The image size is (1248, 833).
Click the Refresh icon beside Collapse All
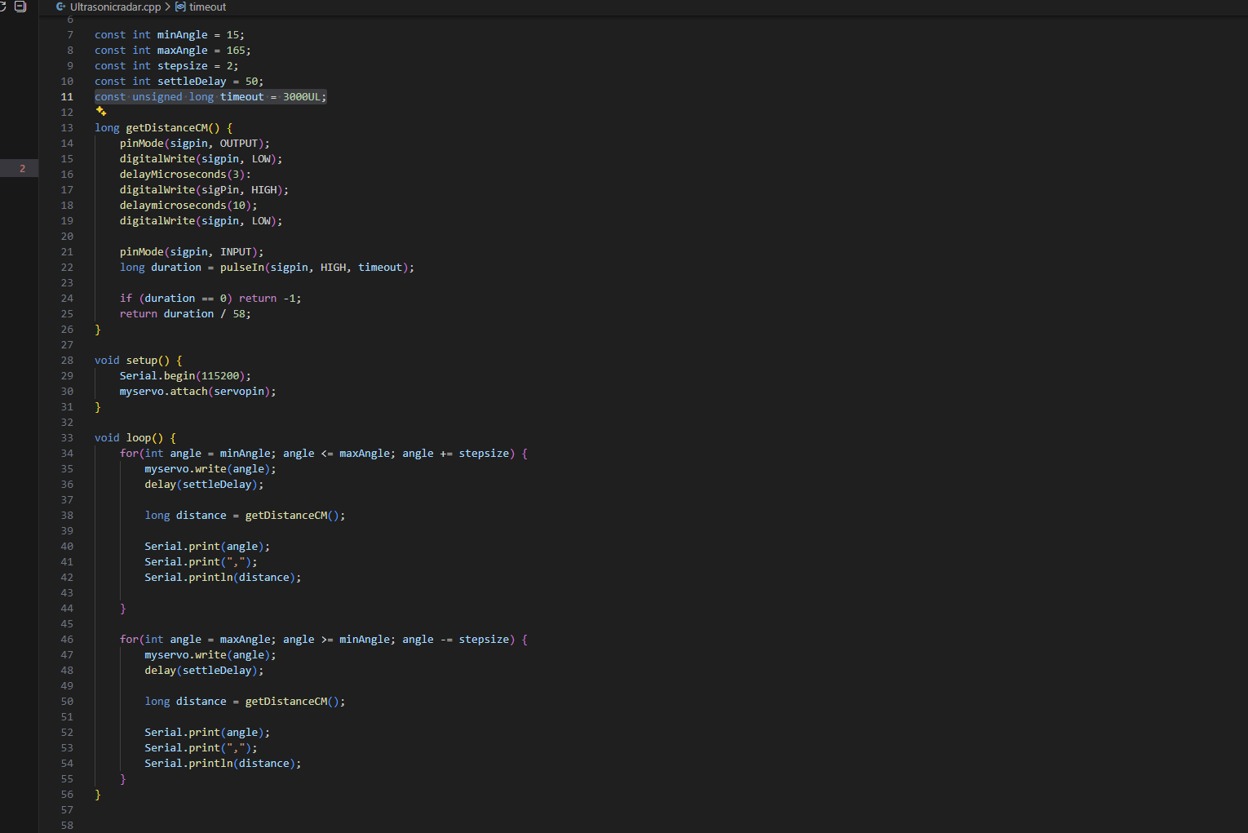(2, 7)
